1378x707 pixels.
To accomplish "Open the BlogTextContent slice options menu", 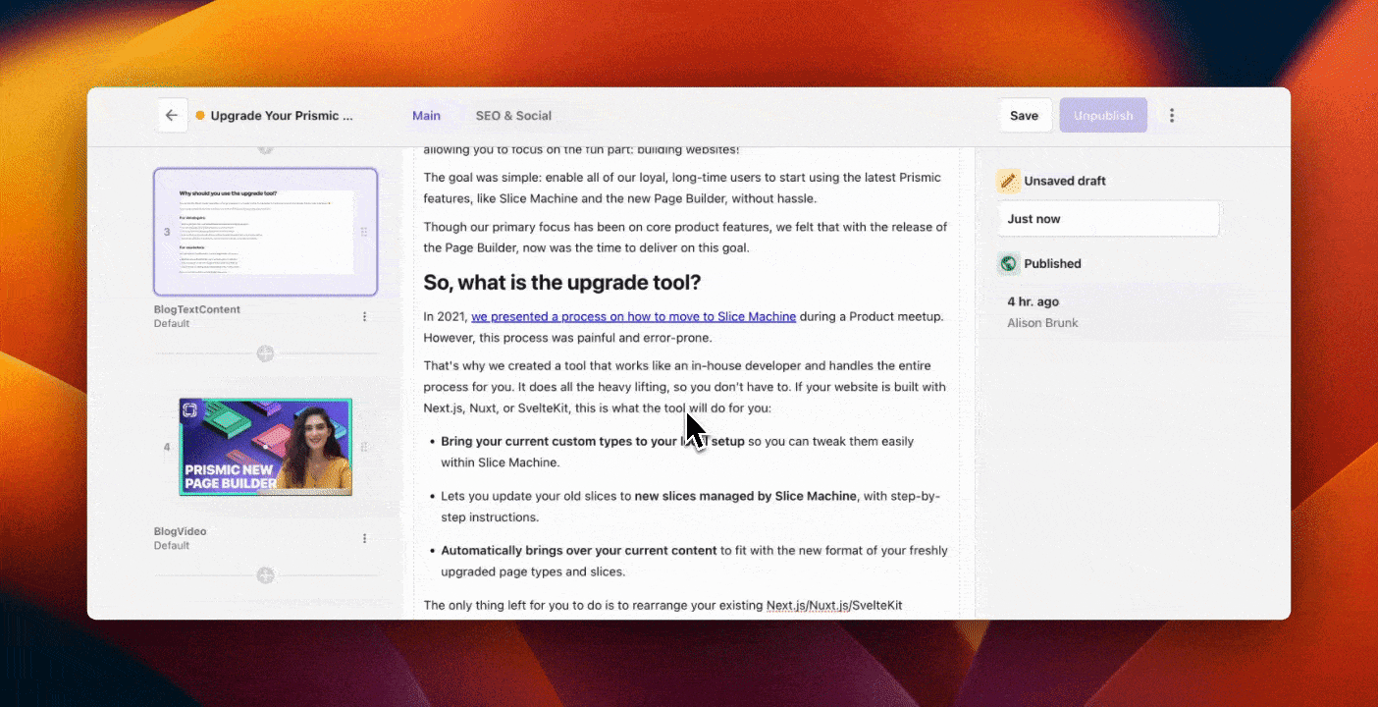I will click(x=364, y=316).
